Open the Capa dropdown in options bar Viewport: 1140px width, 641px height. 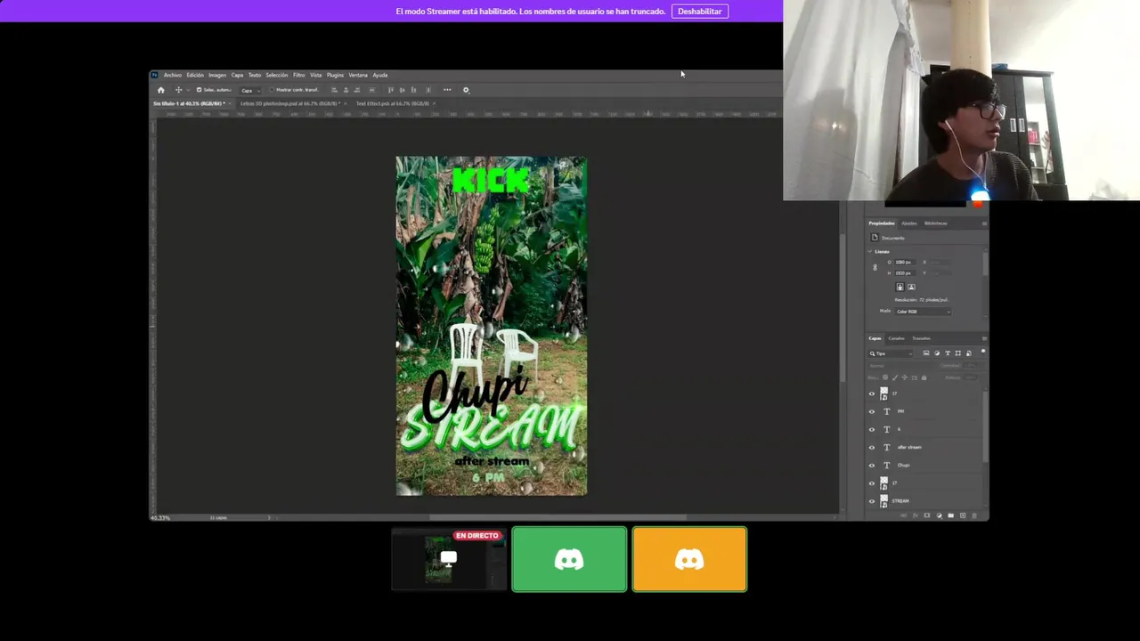248,90
